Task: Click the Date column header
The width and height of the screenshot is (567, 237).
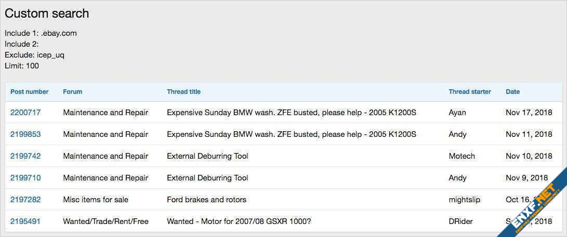Action: (512, 92)
